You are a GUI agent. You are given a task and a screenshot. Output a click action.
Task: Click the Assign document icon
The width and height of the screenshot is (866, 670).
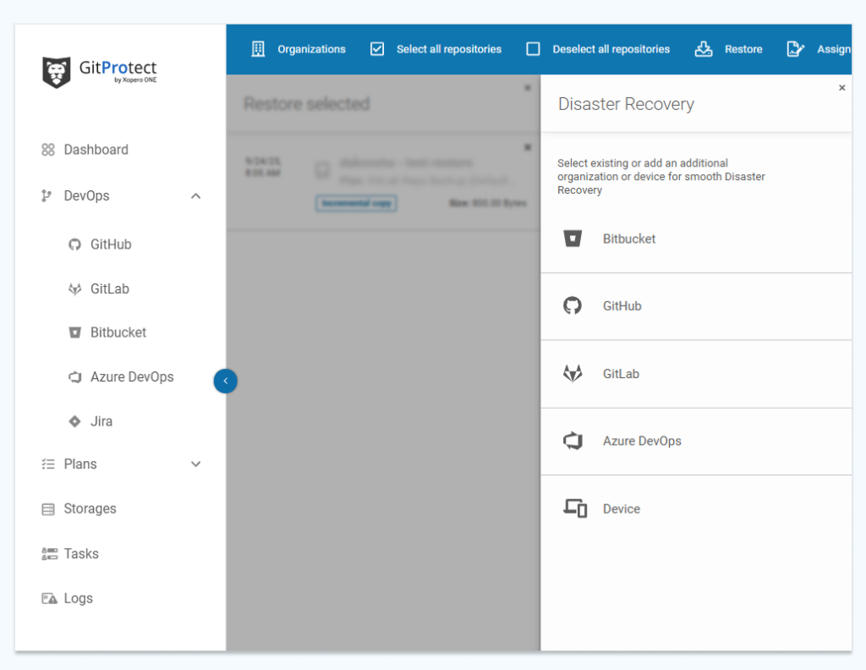click(795, 49)
